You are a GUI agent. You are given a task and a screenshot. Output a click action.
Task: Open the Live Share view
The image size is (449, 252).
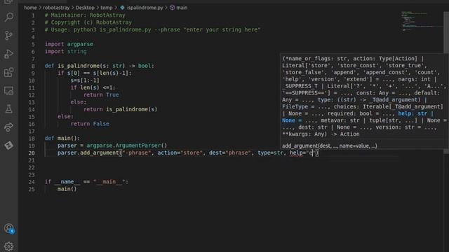9,127
